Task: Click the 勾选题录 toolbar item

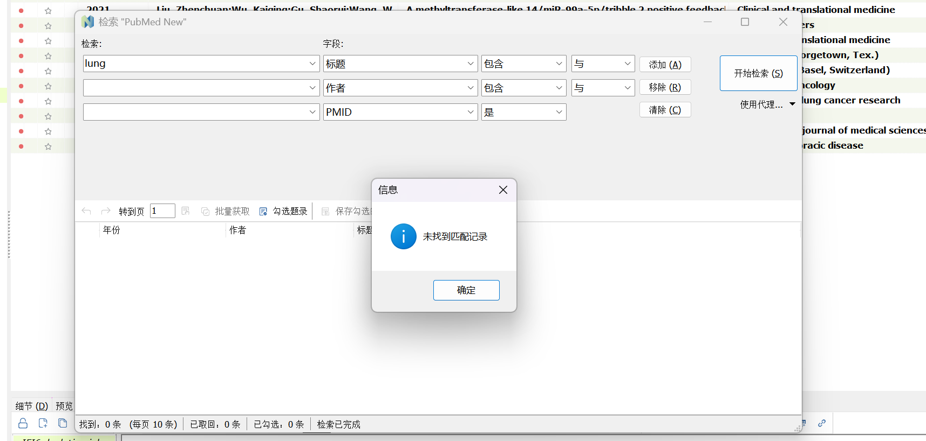Action: [x=283, y=212]
